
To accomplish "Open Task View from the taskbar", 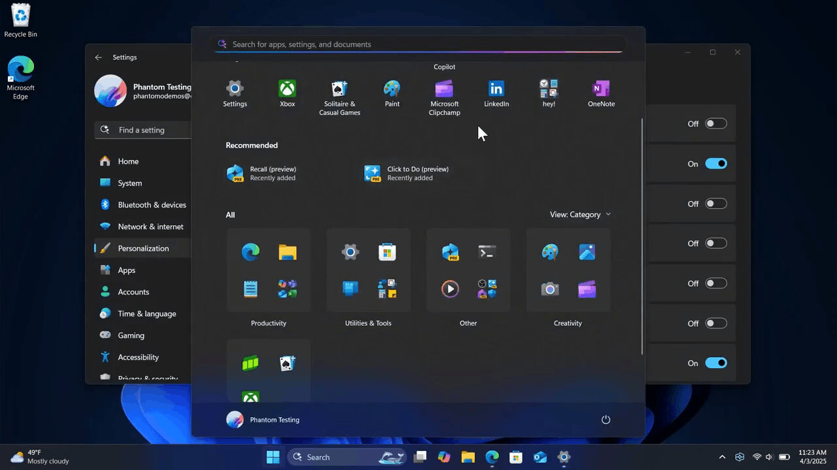I will [420, 457].
